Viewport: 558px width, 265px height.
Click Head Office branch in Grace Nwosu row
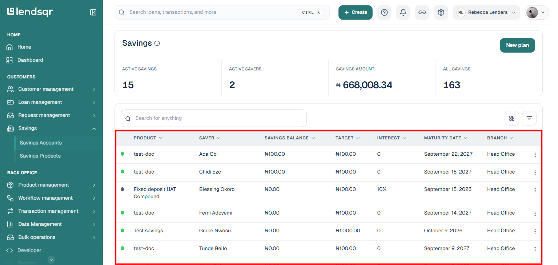click(501, 231)
